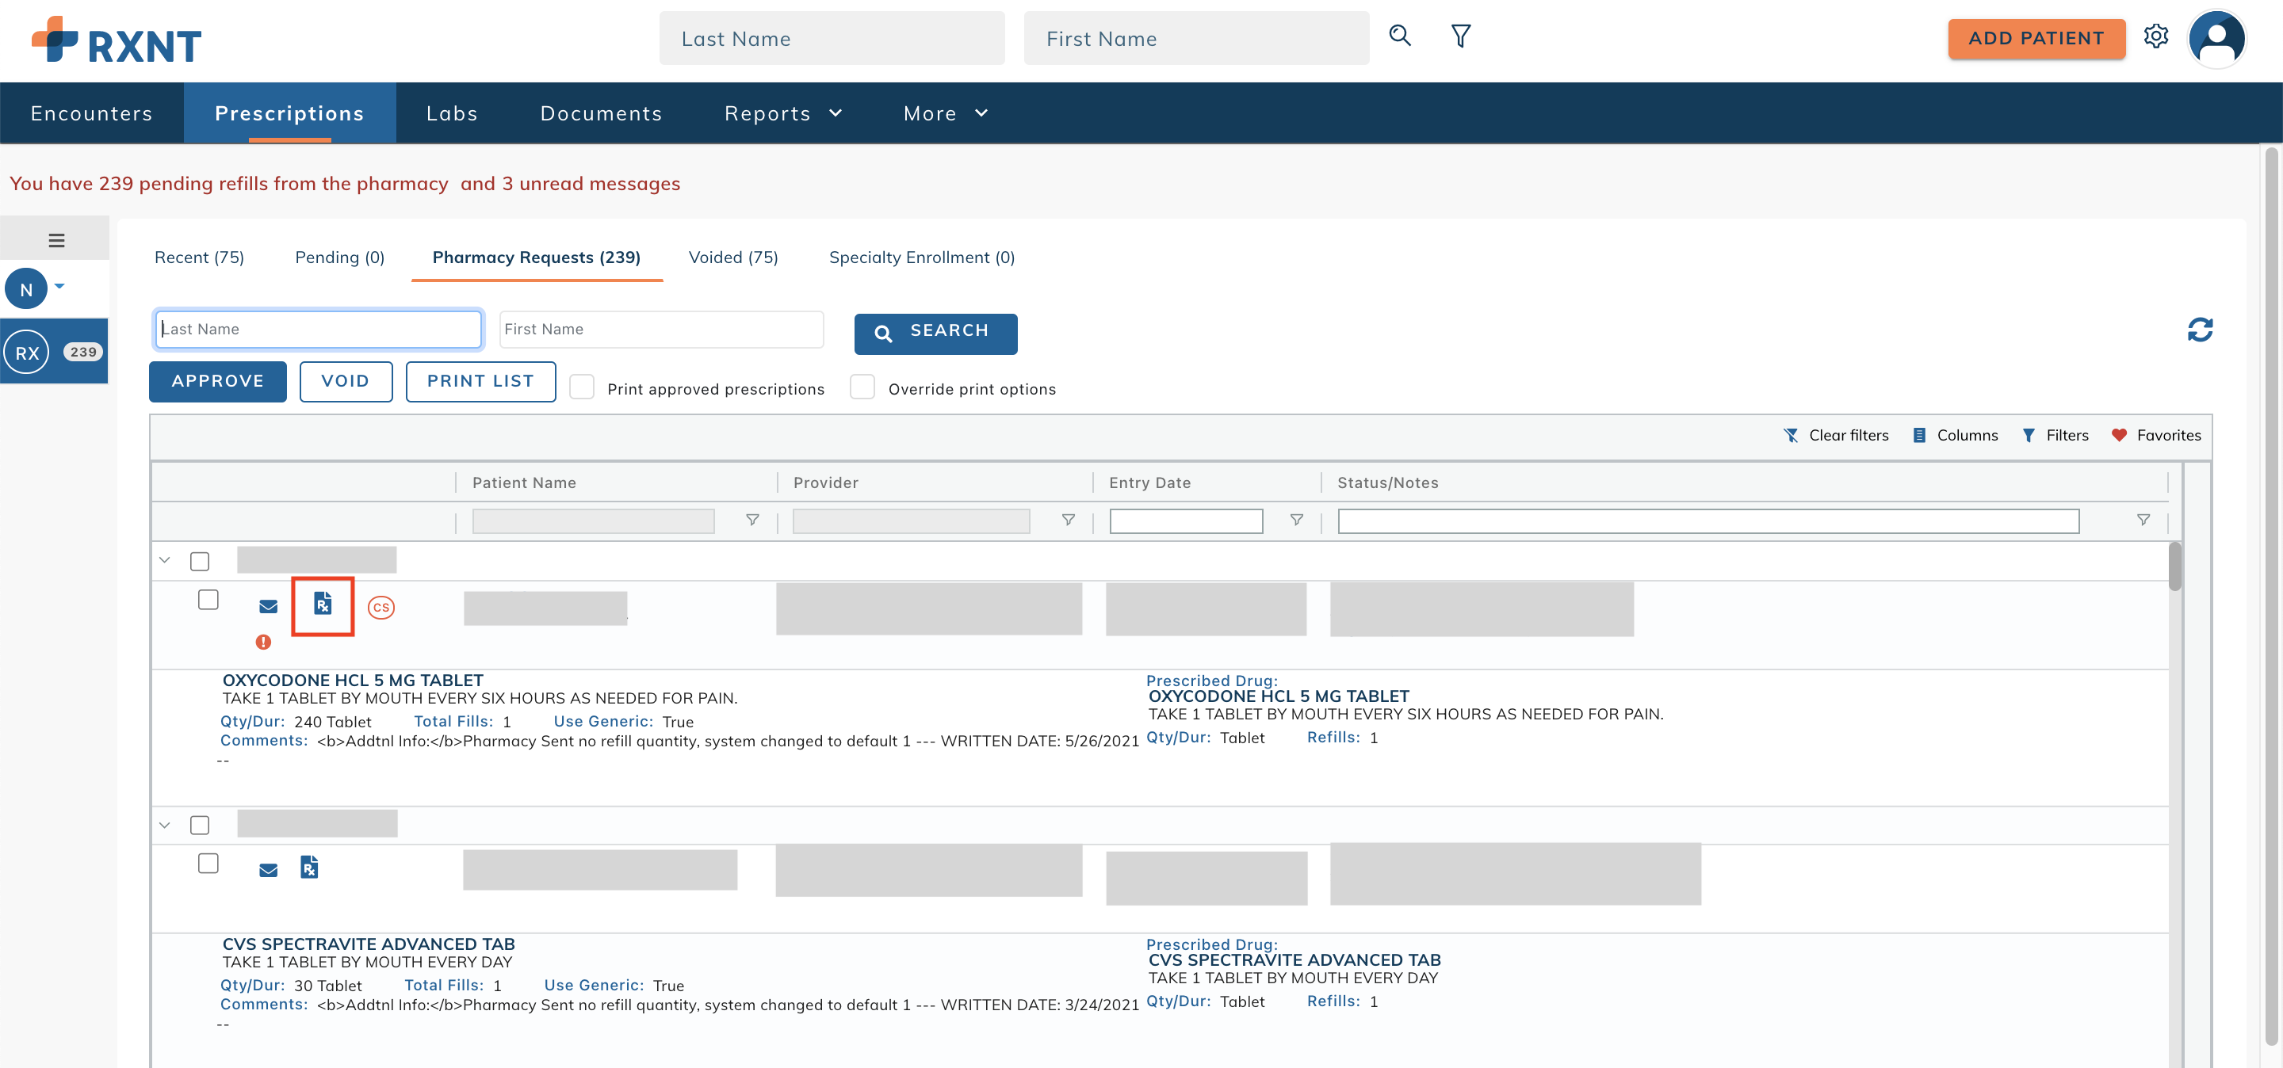
Task: Click the red-highlighted Rx prescription icon
Action: point(323,606)
